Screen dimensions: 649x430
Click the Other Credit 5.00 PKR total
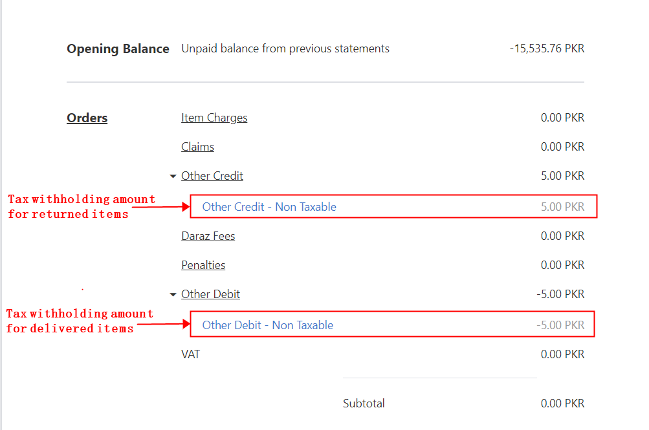[x=562, y=176]
